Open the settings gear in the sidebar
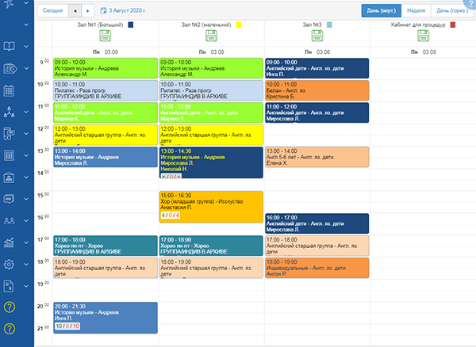 tap(10, 265)
